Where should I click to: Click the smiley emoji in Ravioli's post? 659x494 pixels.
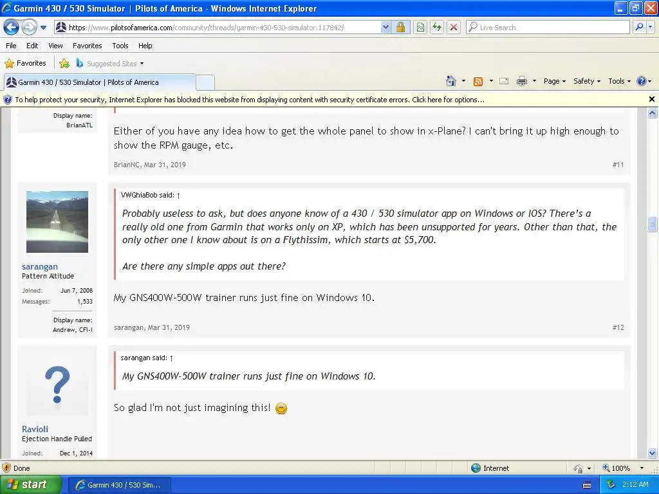coord(281,408)
